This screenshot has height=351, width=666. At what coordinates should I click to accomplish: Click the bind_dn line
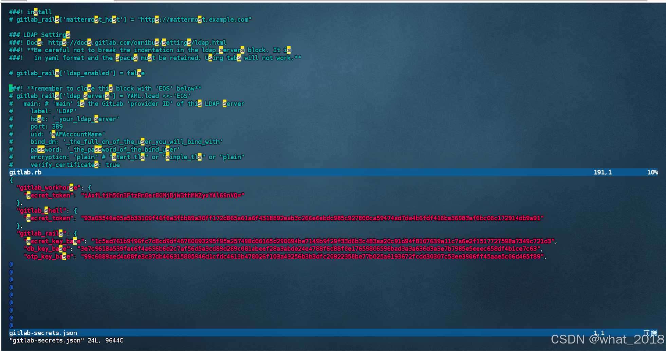[x=116, y=142]
